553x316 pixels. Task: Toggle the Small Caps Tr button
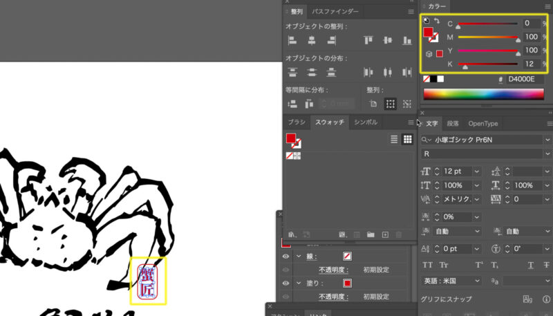pyautogui.click(x=443, y=266)
